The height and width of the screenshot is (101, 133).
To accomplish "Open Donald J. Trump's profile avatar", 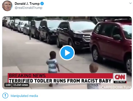I will click(x=7, y=6).
